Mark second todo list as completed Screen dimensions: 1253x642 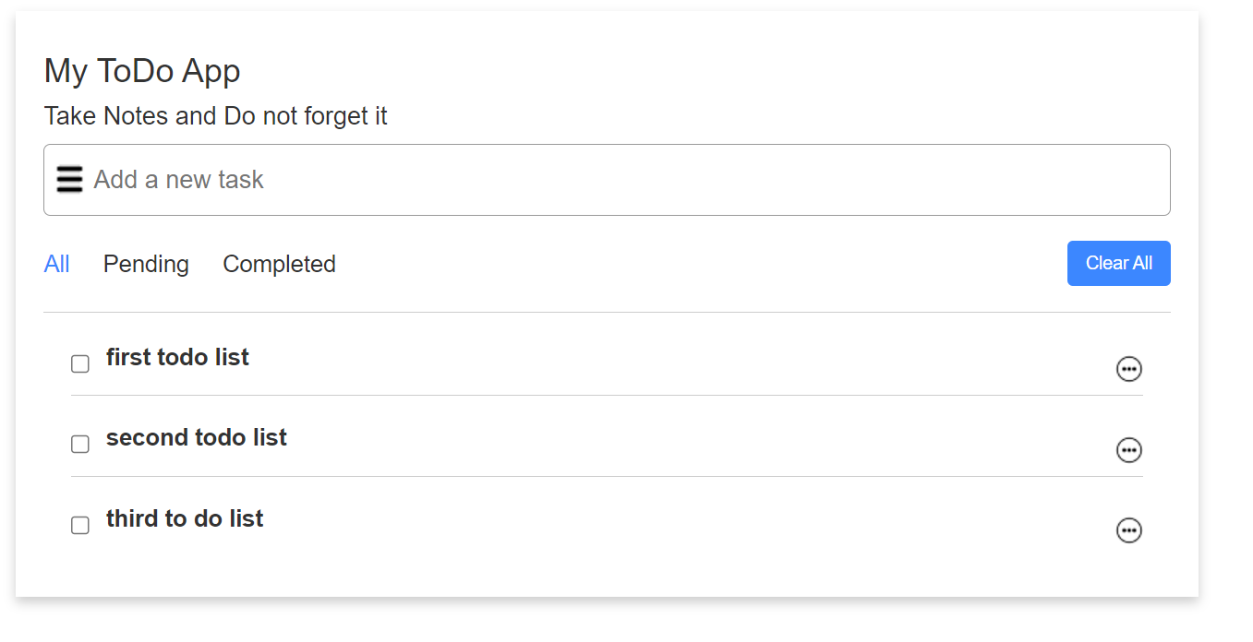tap(80, 445)
